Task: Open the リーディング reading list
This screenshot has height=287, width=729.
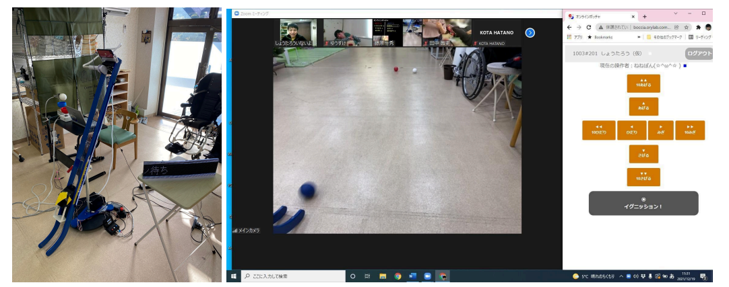Action: (x=700, y=37)
